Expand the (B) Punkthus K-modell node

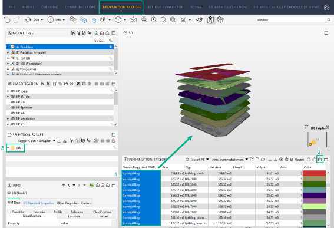pyautogui.click(x=8, y=52)
